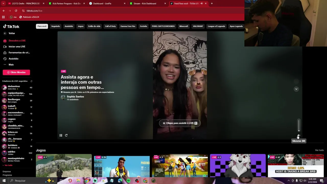This screenshot has width=327, height=184.
Task: Open escrevendoco... suggested creator
Action: pyautogui.click(x=17, y=114)
